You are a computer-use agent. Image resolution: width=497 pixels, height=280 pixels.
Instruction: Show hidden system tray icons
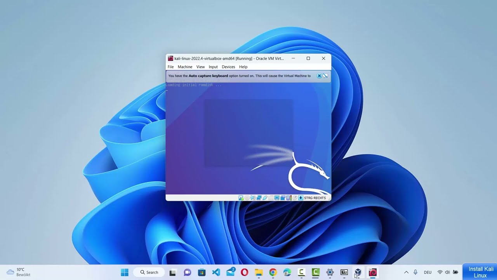click(x=406, y=272)
